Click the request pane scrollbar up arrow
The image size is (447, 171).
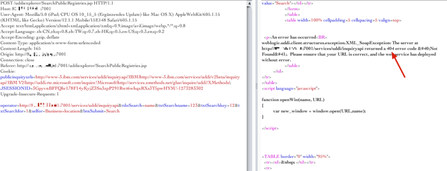(250, 3)
